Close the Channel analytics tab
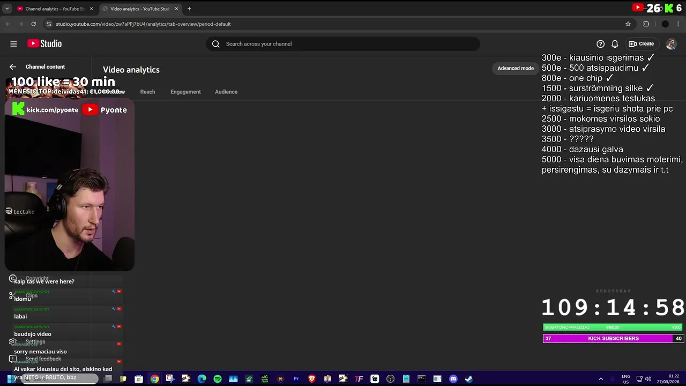The height and width of the screenshot is (386, 686). click(91, 9)
